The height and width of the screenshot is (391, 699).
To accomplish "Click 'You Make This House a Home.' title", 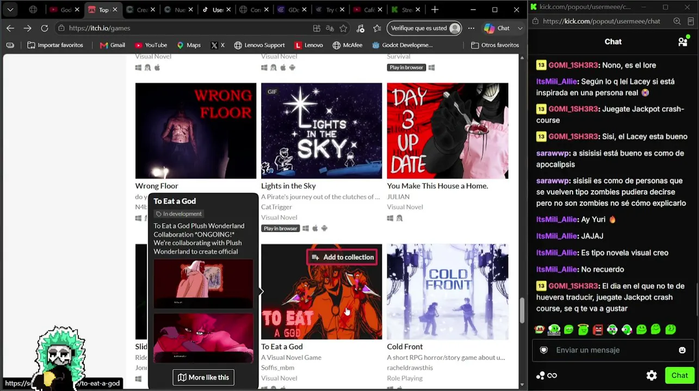I will (x=437, y=186).
